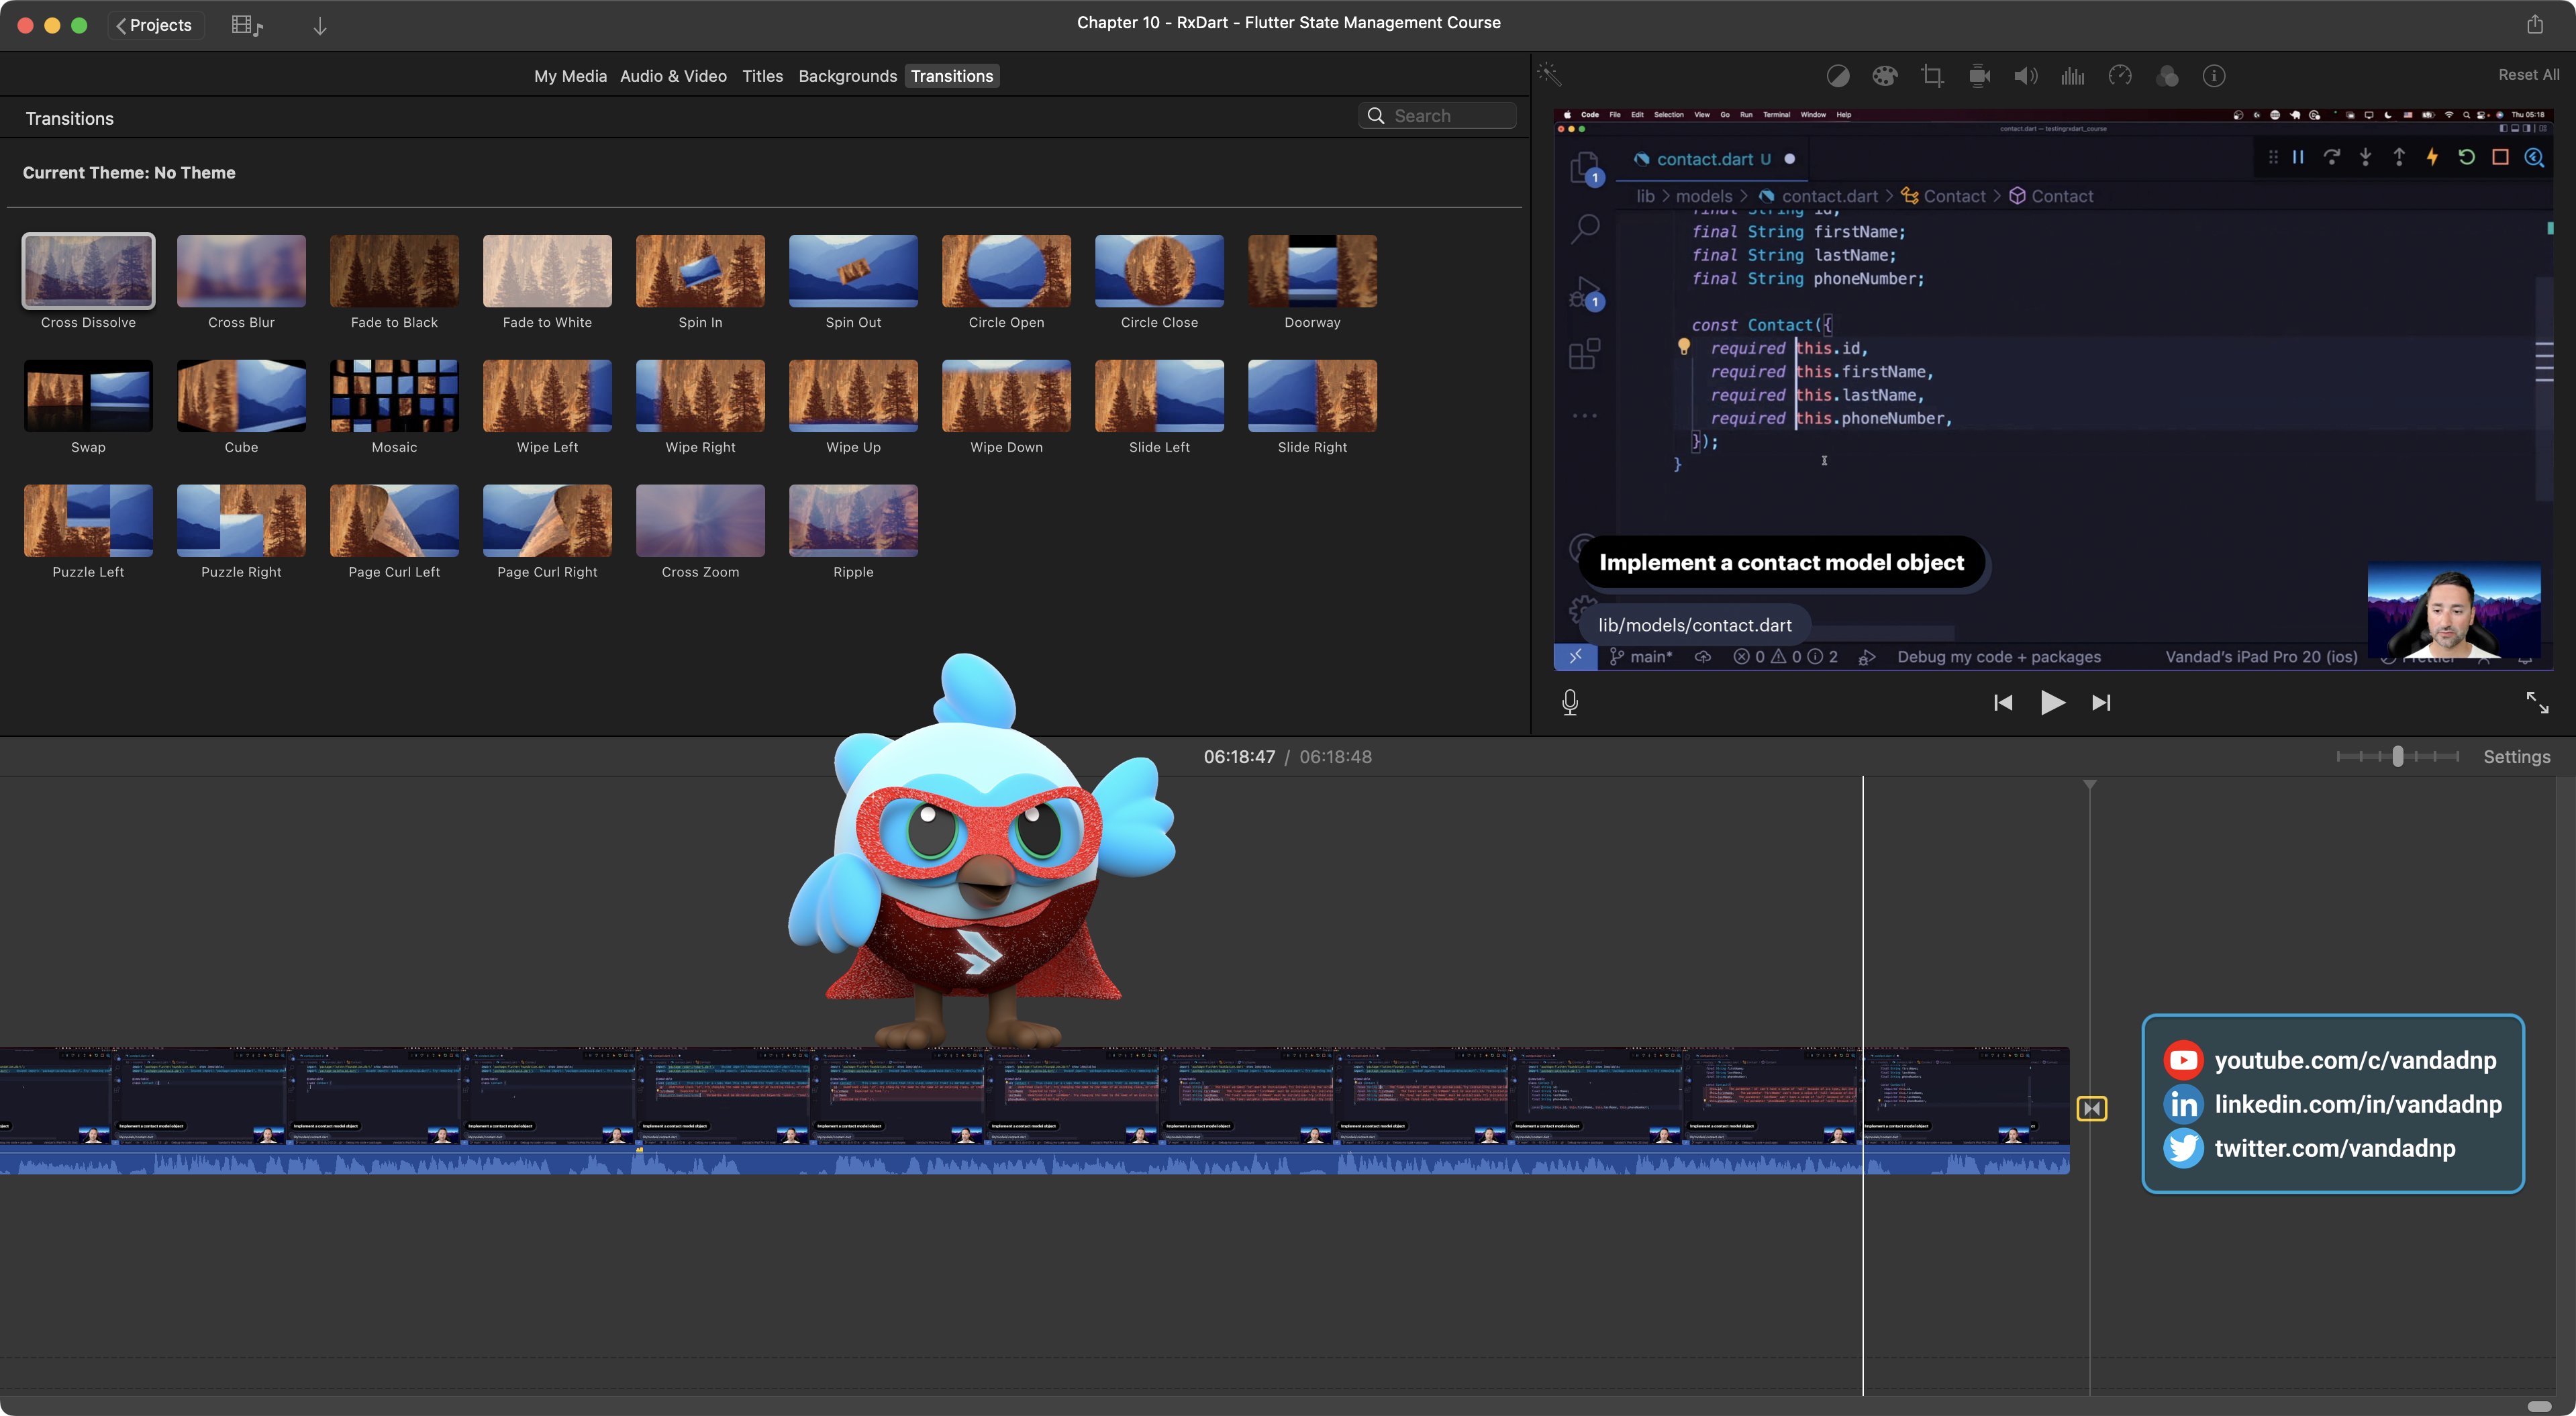Click the timeline zoom slider handle

(x=2397, y=757)
